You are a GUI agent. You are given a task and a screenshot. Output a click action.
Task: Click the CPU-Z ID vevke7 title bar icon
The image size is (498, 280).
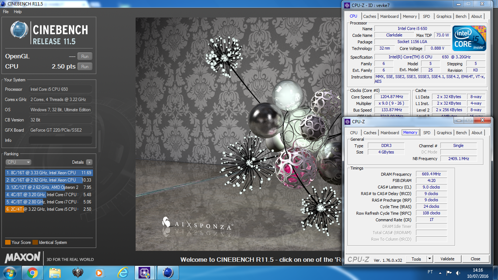click(x=347, y=5)
